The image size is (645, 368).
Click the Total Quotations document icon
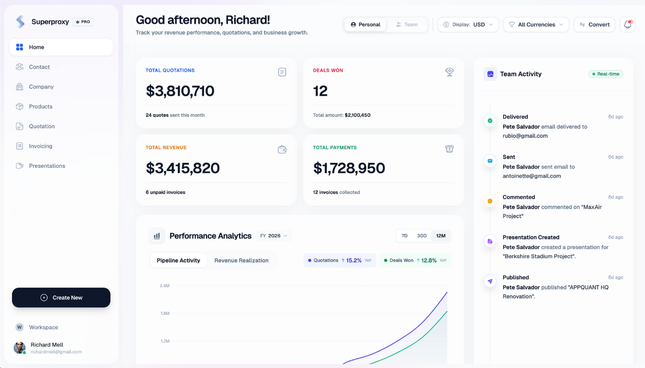pyautogui.click(x=282, y=72)
